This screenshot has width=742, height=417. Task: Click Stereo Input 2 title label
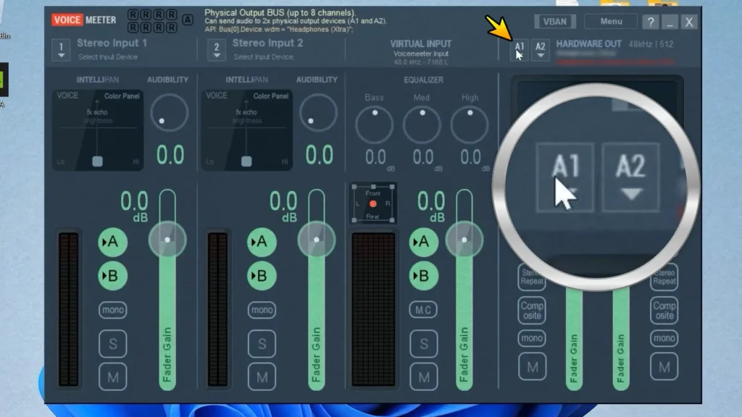[x=267, y=43]
